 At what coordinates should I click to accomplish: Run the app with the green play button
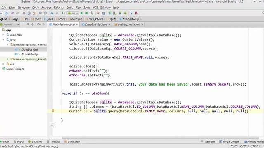(82, 13)
